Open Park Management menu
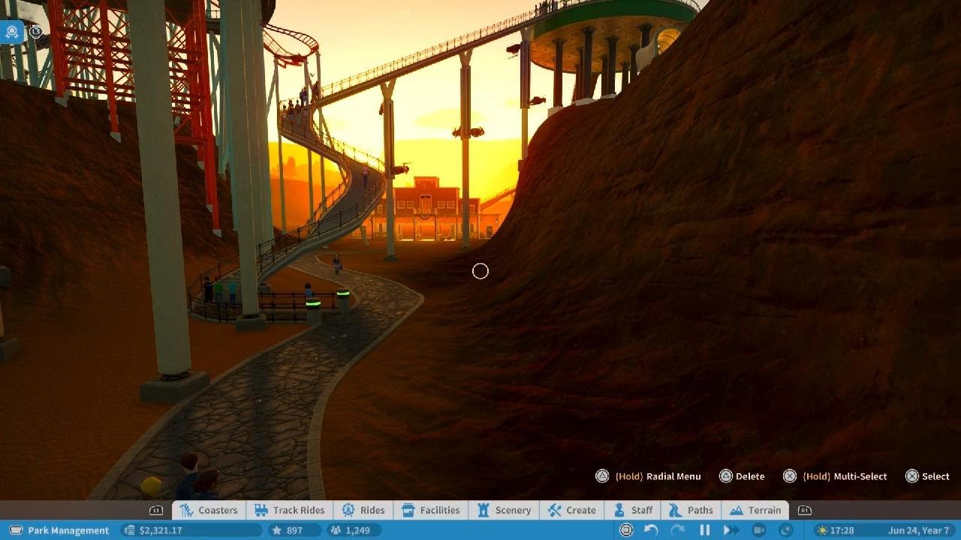This screenshot has height=540, width=961. click(59, 530)
